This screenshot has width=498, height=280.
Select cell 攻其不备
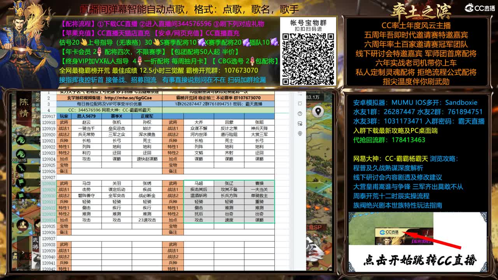(x=229, y=189)
